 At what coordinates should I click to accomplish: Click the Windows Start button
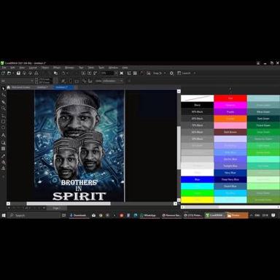pos(4,215)
